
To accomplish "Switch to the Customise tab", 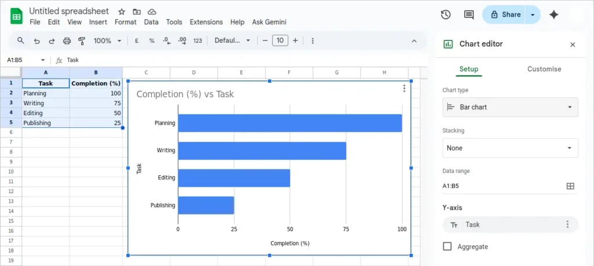I will pyautogui.click(x=544, y=69).
